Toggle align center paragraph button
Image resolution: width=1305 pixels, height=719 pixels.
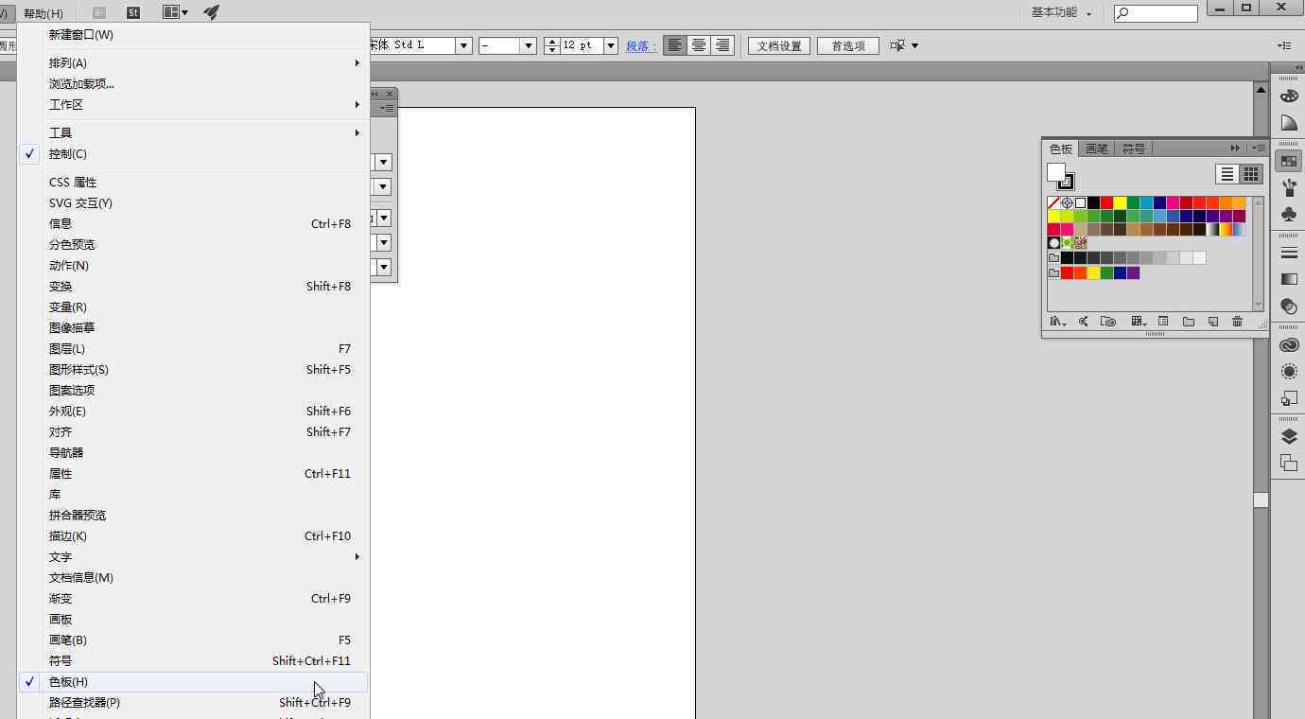point(699,45)
